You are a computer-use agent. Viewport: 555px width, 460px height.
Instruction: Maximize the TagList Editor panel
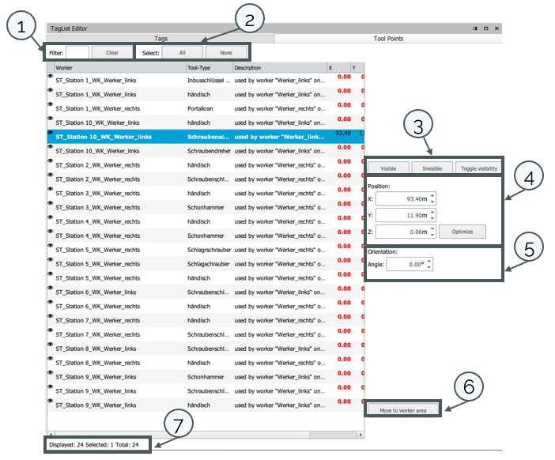coord(485,28)
